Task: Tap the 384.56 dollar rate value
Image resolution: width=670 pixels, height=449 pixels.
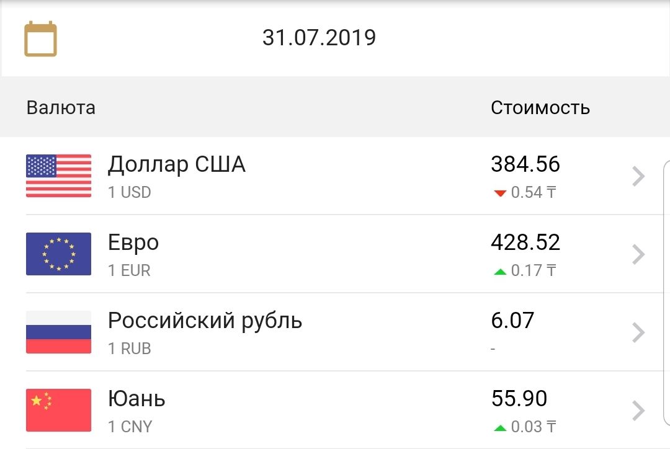Action: (x=525, y=164)
